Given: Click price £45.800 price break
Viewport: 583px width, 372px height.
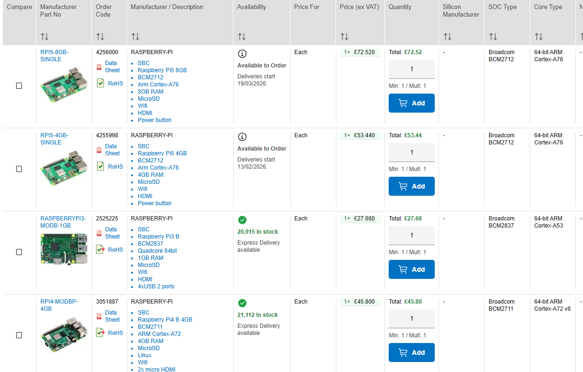Looking at the screenshot, I should click(x=360, y=302).
